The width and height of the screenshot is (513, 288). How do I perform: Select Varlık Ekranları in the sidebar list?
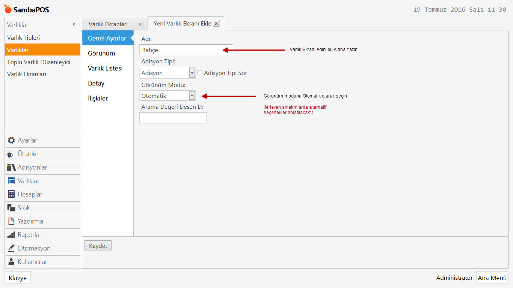coord(43,74)
